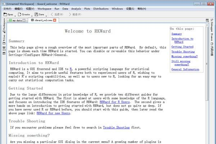Follow the 'Missing something?' sidebar link
The height and width of the screenshot is (144, 216).
[x=184, y=57]
